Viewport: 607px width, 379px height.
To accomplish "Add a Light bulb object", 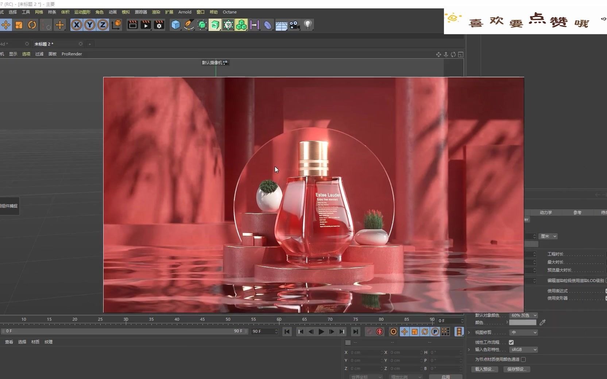I will tap(308, 25).
